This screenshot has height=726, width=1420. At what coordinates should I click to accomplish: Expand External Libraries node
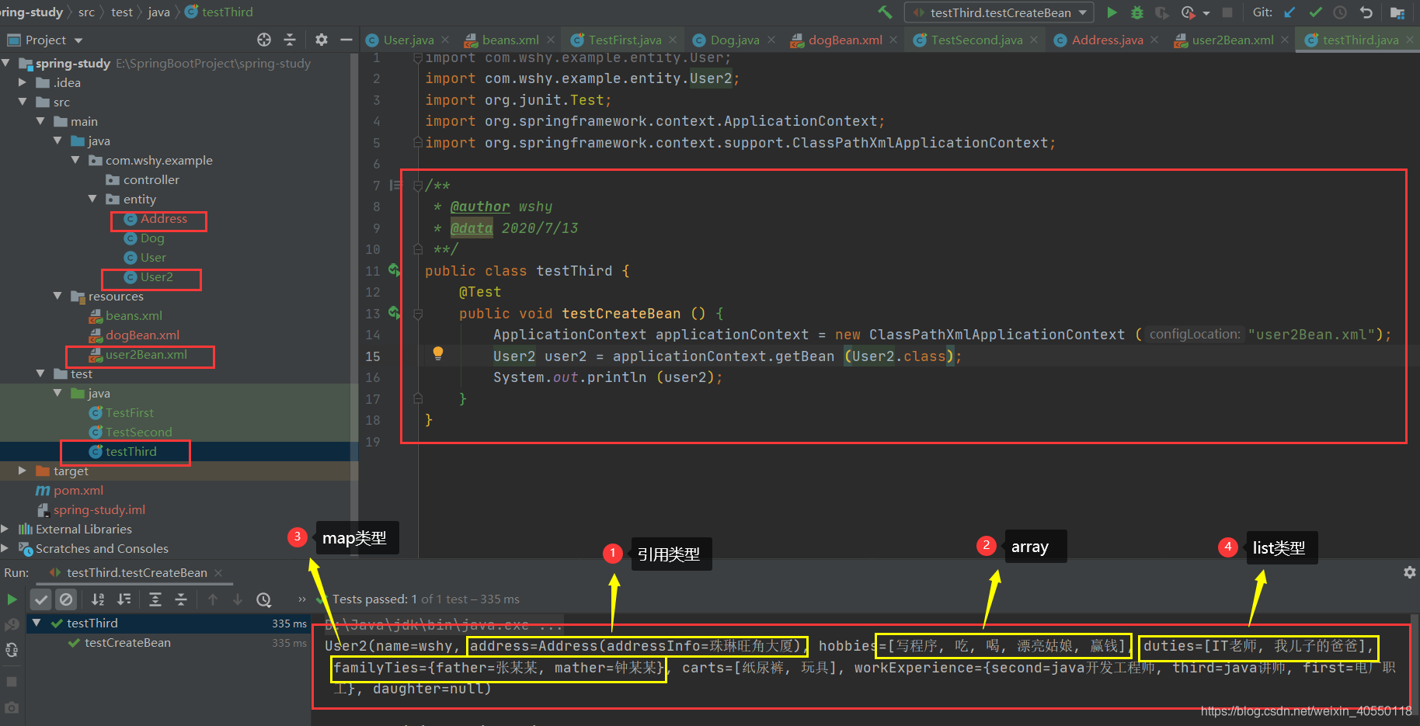point(5,529)
